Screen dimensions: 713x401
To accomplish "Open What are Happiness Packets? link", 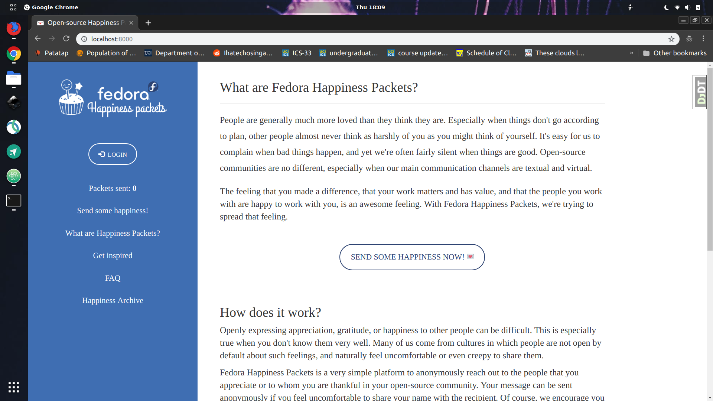I will [113, 233].
